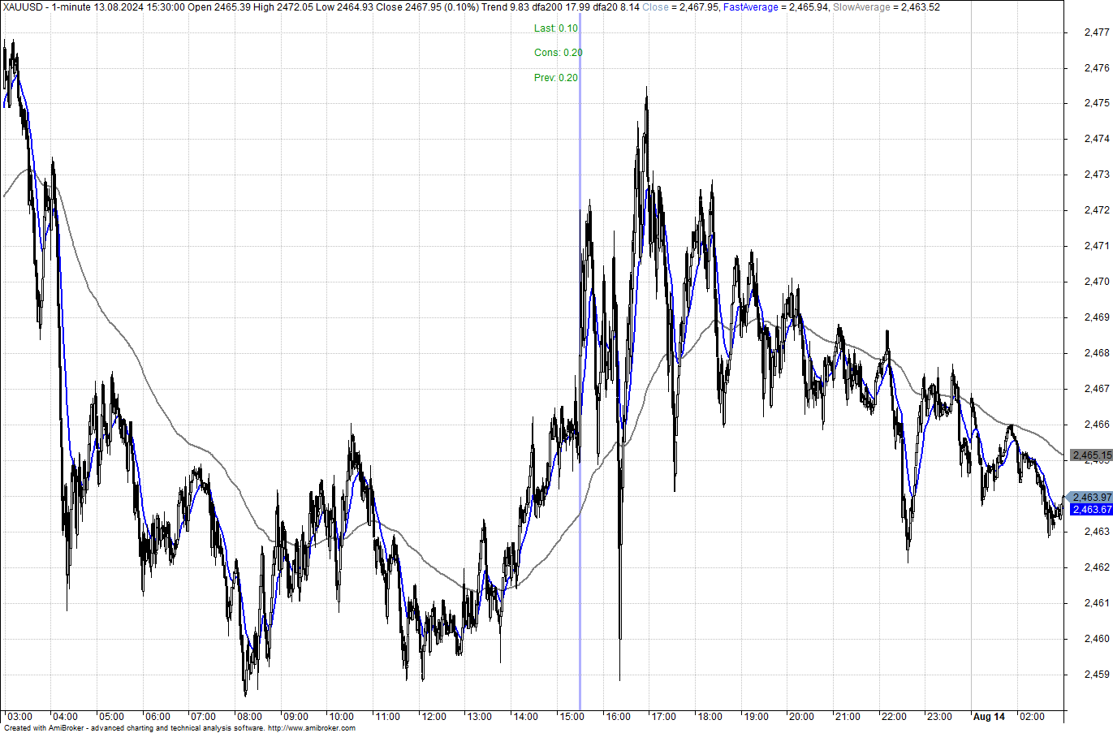Image resolution: width=1113 pixels, height=733 pixels.
Task: Click the Low 2464.93 value in header
Action: 345,7
